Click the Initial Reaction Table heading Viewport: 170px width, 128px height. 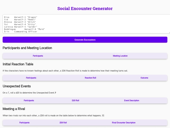click(18, 64)
